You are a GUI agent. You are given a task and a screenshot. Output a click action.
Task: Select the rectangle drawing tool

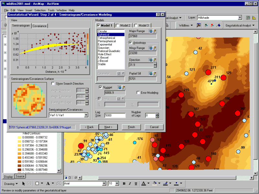pyautogui.click(x=37, y=183)
